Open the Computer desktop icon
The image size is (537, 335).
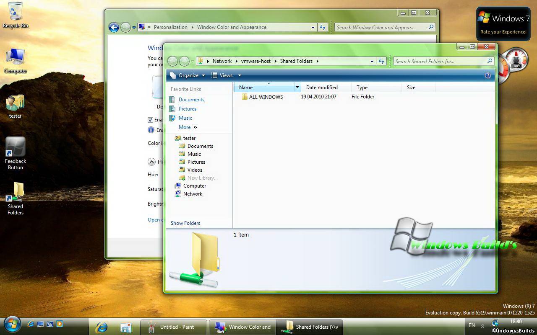(16, 61)
